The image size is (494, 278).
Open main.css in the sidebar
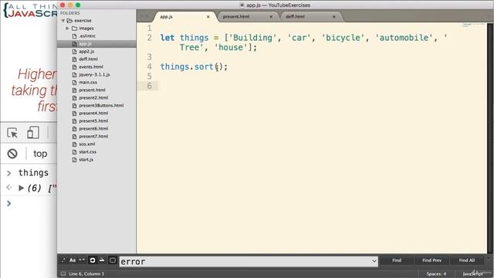click(88, 83)
